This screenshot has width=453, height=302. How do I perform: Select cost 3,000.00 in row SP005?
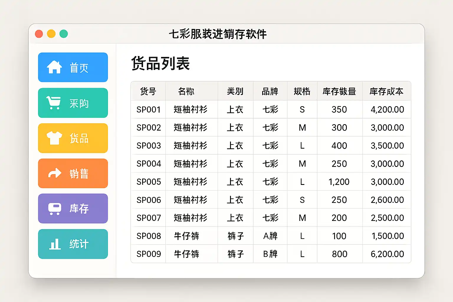pos(387,182)
